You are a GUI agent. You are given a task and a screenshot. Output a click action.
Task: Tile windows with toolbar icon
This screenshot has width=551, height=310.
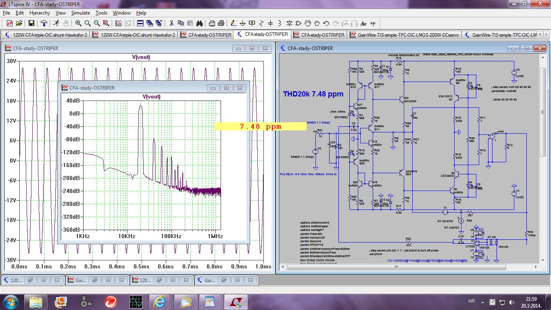[x=140, y=23]
